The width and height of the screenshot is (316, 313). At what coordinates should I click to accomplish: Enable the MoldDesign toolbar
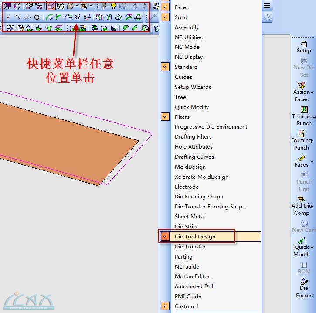(x=190, y=167)
